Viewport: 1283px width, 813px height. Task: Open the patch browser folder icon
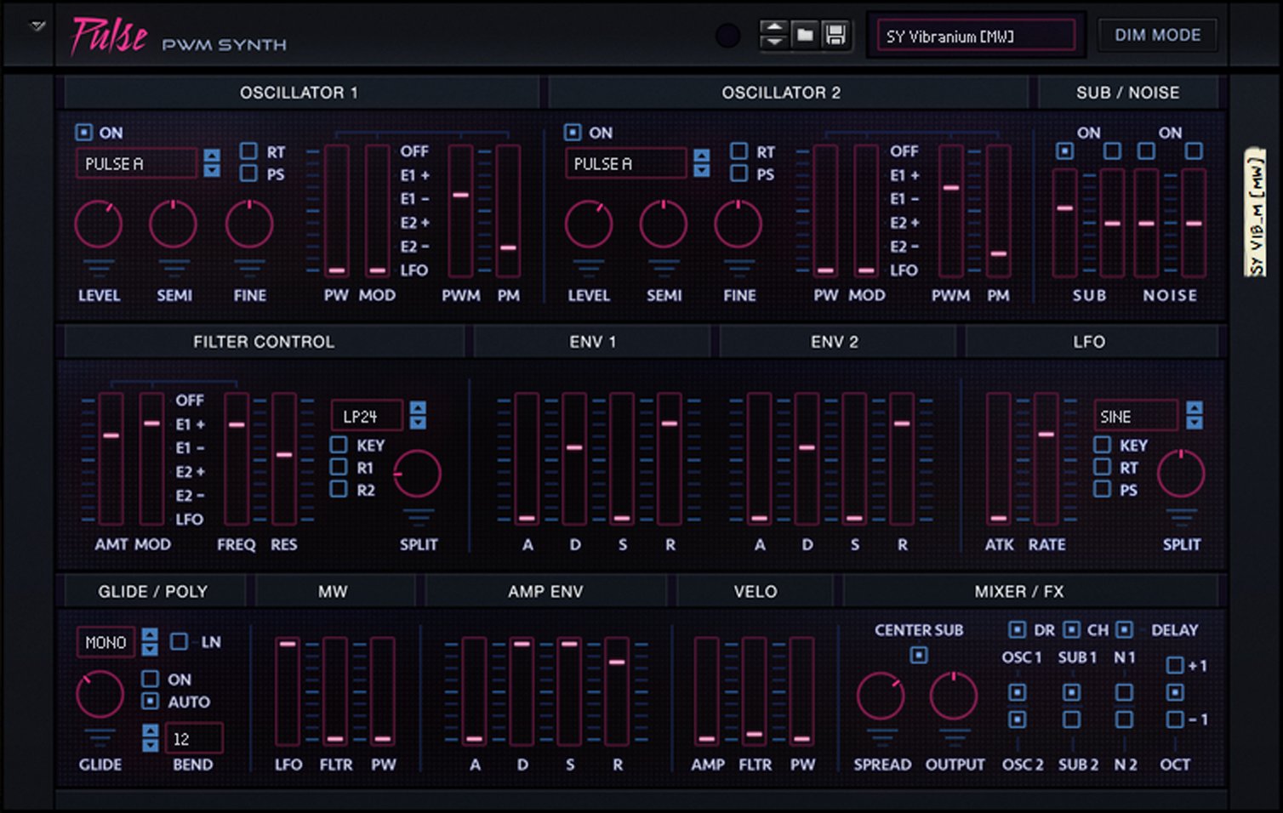(x=804, y=35)
